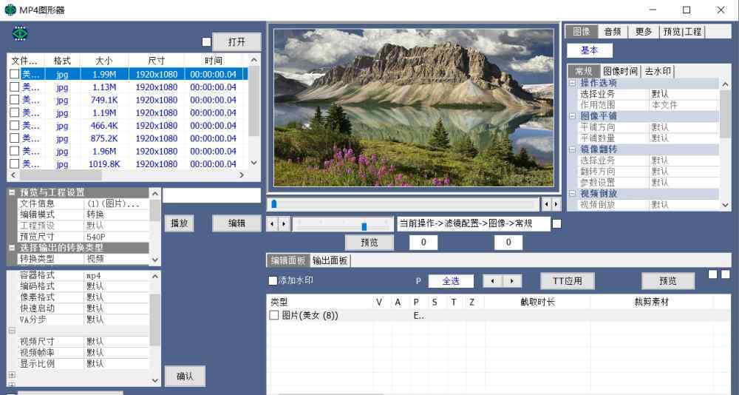This screenshot has height=395, width=739.
Task: Click the mountain lake preview image
Action: tap(414, 107)
